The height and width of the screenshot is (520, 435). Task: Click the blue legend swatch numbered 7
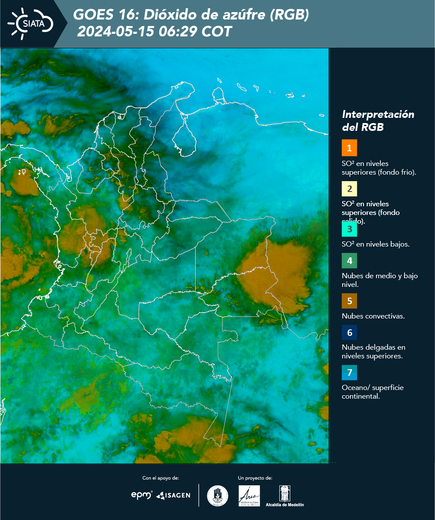pyautogui.click(x=349, y=373)
